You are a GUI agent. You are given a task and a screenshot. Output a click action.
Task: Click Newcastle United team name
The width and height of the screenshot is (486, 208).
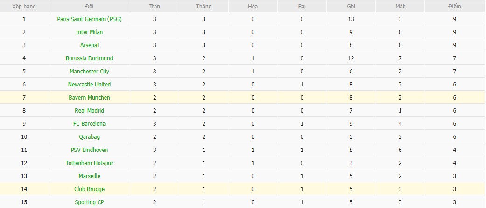89,85
